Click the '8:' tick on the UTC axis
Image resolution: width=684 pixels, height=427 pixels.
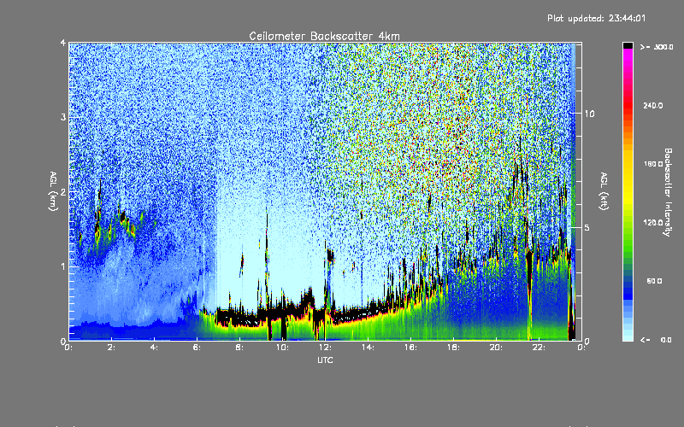(239, 348)
